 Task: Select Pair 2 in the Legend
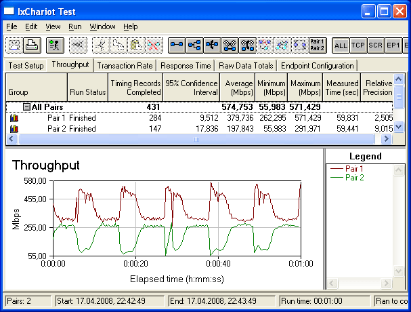click(x=347, y=178)
